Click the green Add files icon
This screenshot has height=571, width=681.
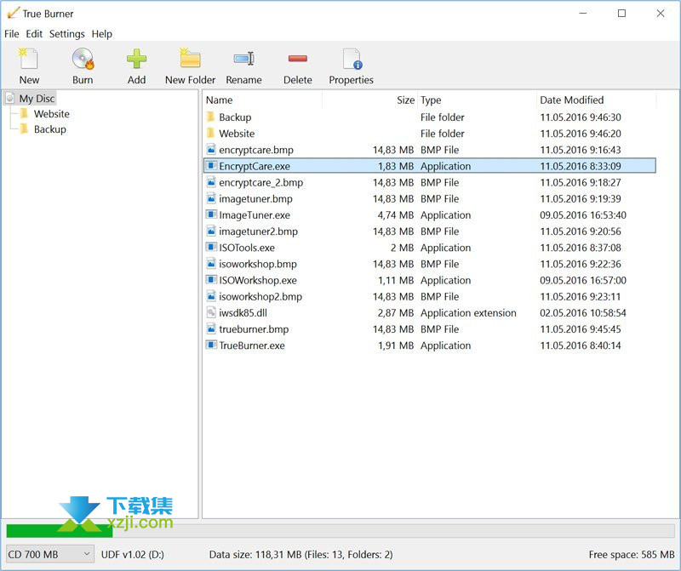click(136, 59)
